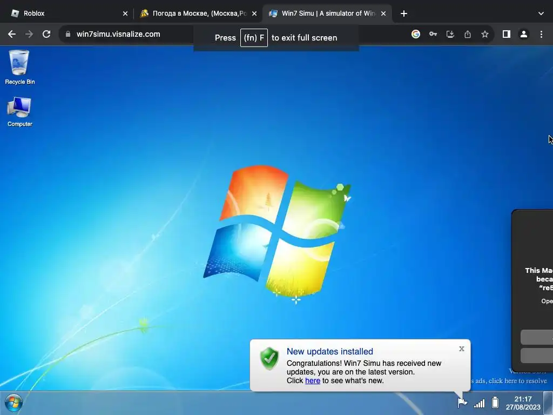The image size is (553, 415).
Task: Reload the current page
Action: pyautogui.click(x=46, y=34)
